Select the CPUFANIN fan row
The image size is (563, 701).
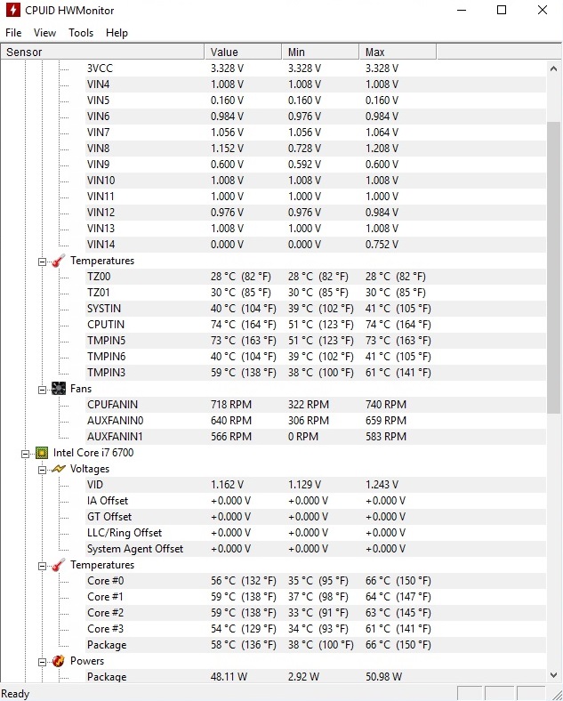pos(316,405)
